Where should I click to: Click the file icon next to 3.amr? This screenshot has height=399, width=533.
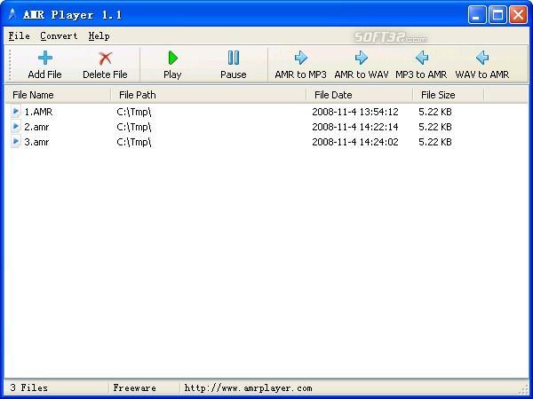[x=16, y=142]
